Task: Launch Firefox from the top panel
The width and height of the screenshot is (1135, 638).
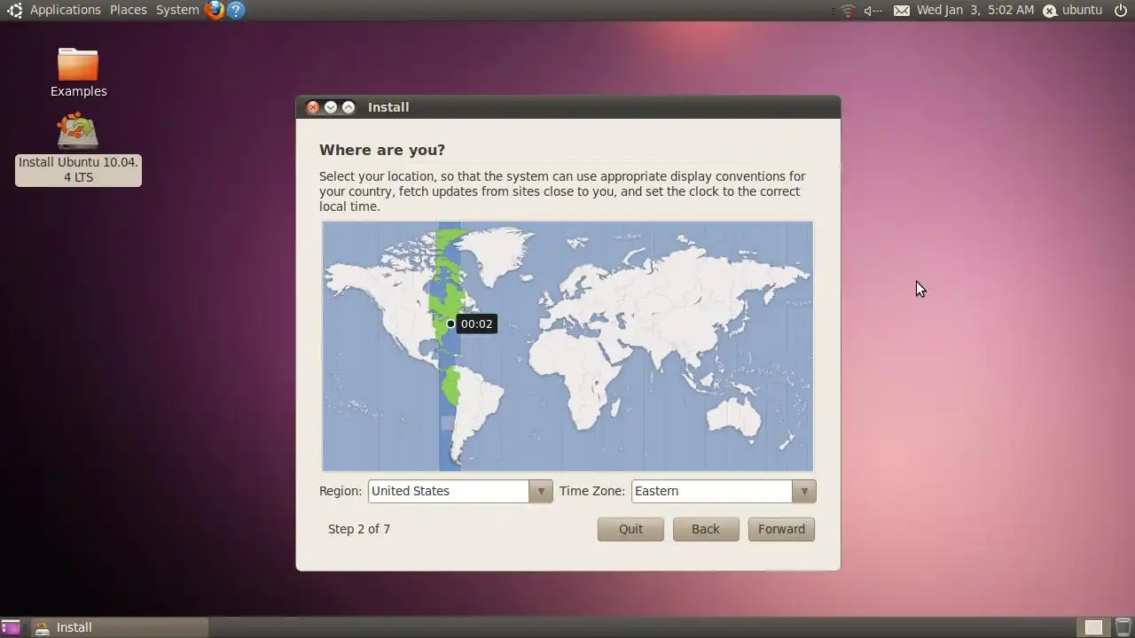Action: tap(215, 10)
